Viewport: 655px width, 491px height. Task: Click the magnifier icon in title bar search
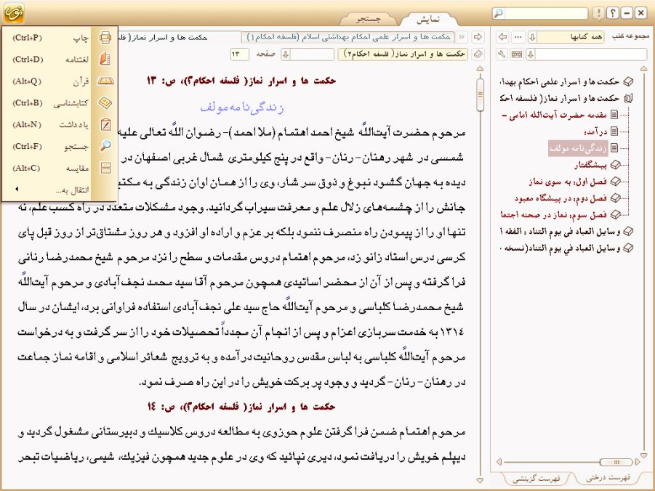[499, 13]
